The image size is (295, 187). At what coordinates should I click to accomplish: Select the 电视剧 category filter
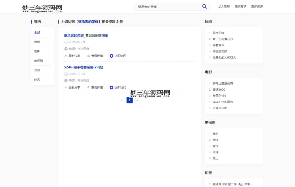(39, 61)
